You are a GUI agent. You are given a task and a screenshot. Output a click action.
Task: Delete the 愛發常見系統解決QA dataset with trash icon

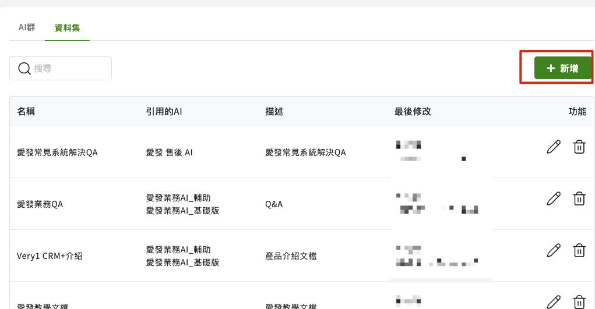(579, 147)
